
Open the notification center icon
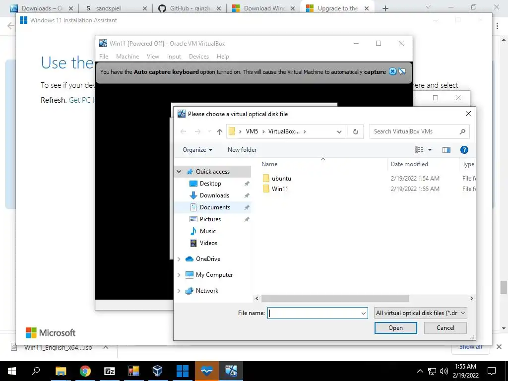coord(492,371)
